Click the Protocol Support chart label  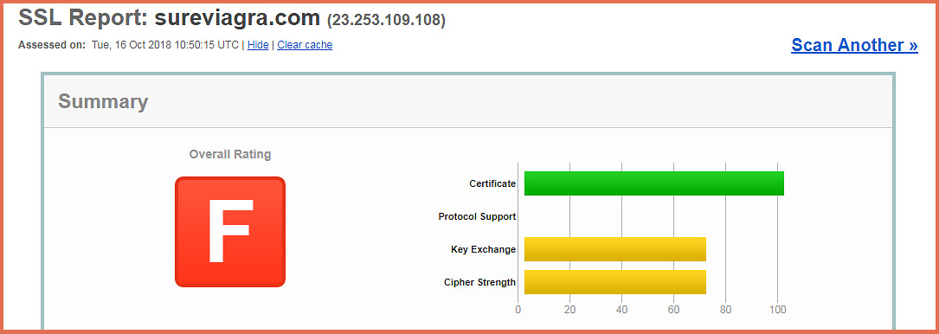(x=477, y=216)
